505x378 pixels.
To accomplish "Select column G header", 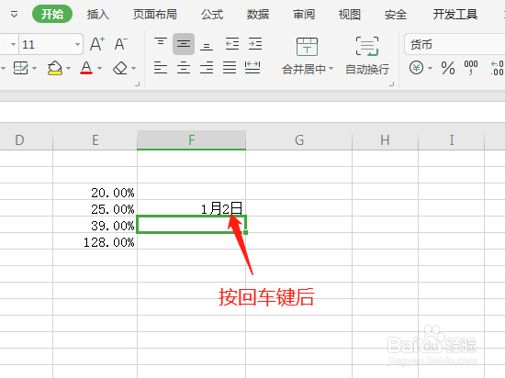I will (x=299, y=140).
